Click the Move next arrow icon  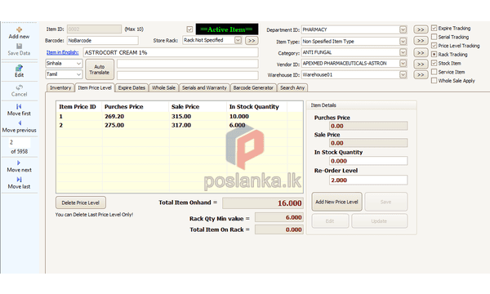tap(19, 163)
